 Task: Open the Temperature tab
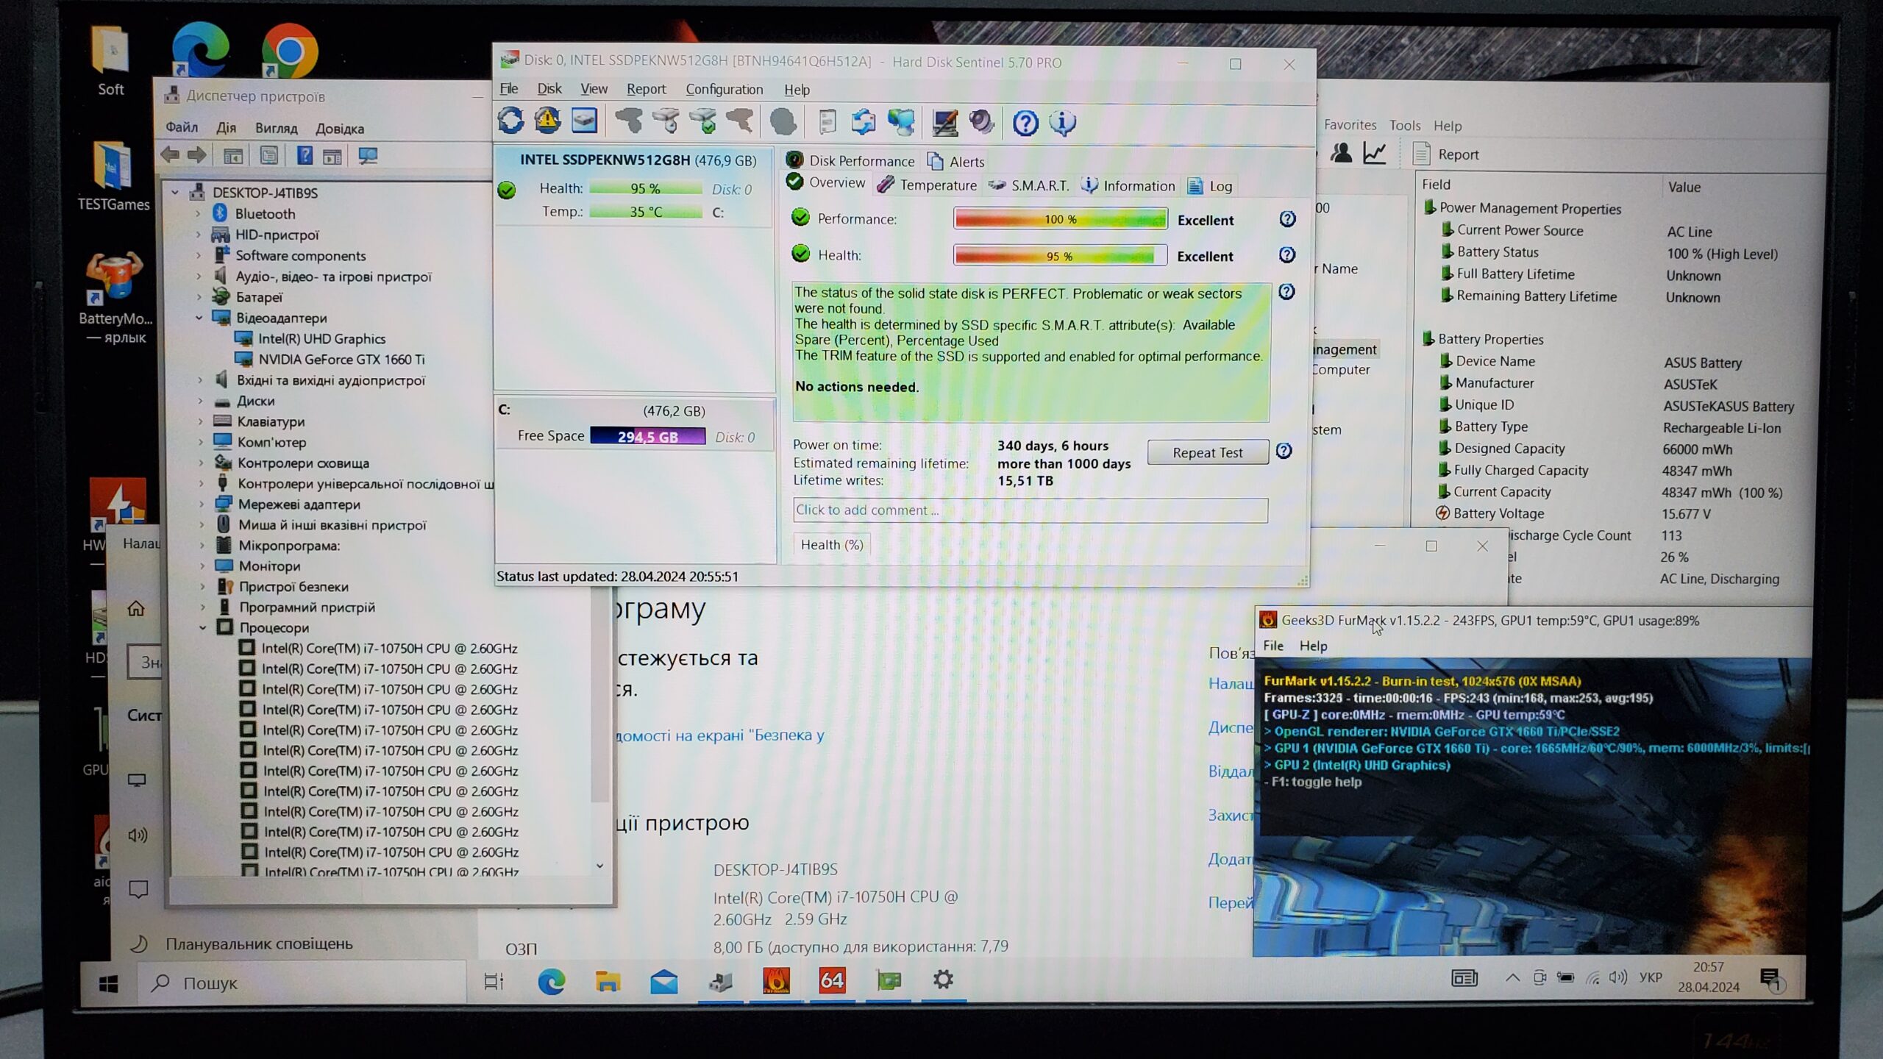pyautogui.click(x=928, y=185)
